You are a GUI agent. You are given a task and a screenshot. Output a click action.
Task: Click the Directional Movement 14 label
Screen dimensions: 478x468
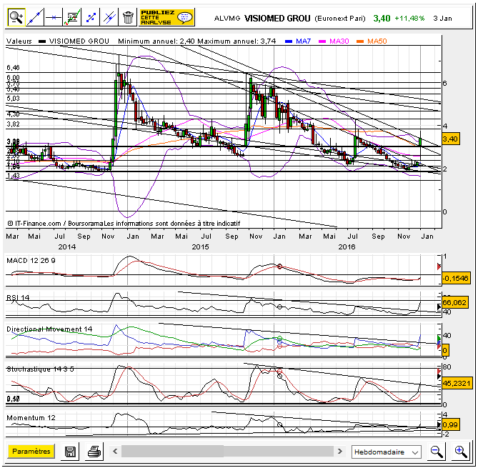49,329
